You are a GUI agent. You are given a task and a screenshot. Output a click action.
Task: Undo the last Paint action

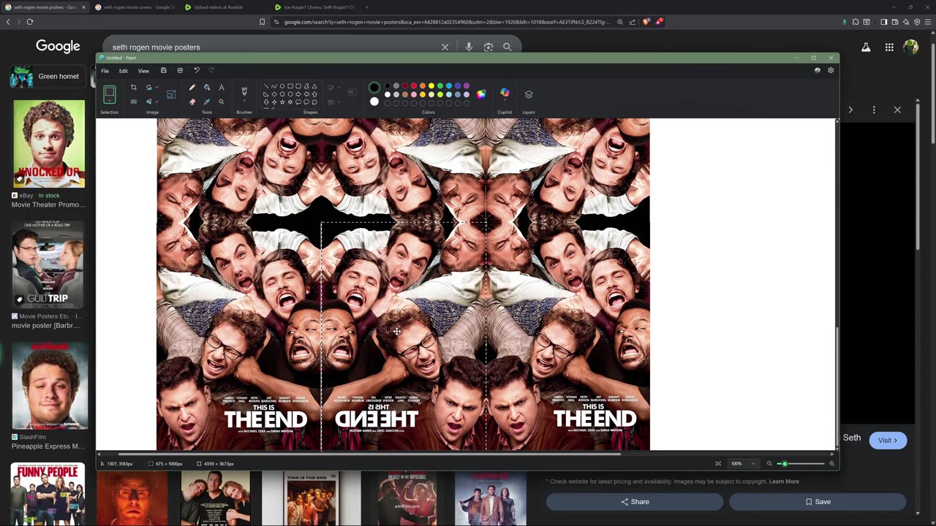197,71
